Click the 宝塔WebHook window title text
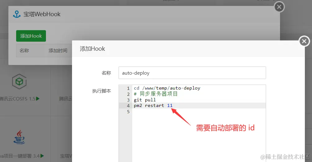 (x=42, y=14)
